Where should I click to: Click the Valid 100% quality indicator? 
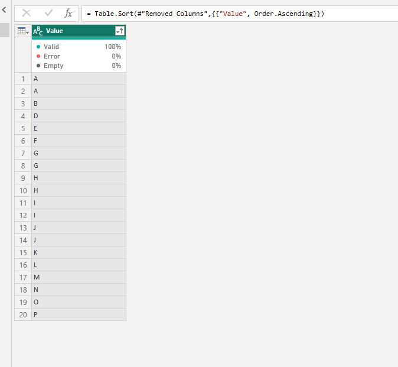[79, 47]
